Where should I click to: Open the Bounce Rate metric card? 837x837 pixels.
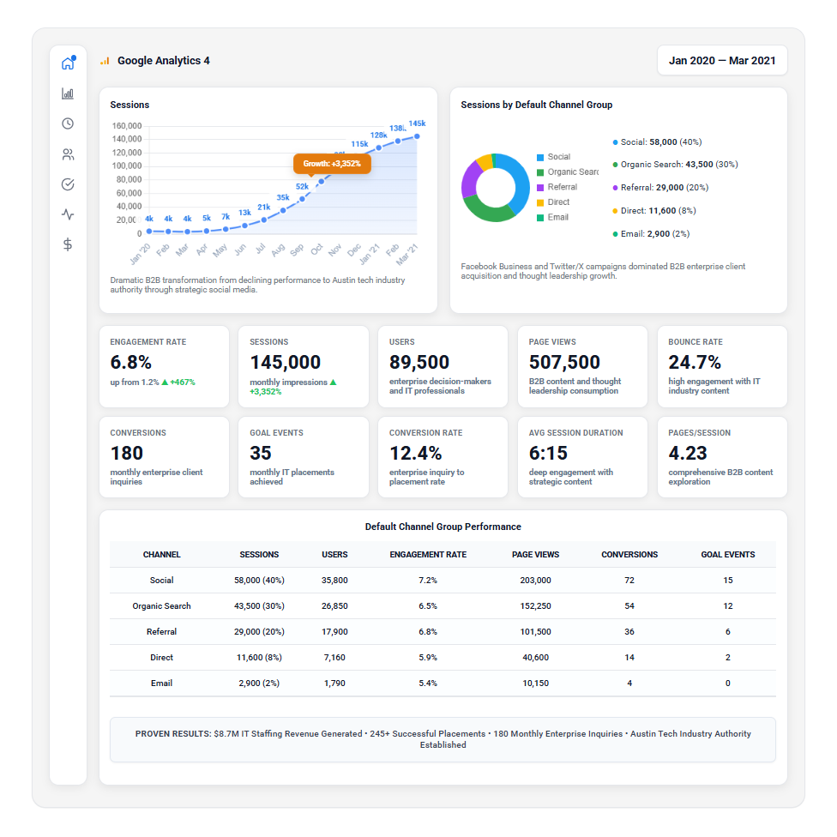coord(722,366)
